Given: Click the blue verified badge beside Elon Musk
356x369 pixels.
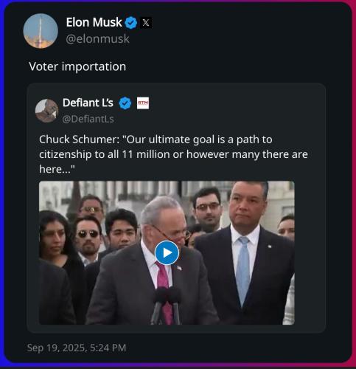Looking at the screenshot, I should click(131, 23).
